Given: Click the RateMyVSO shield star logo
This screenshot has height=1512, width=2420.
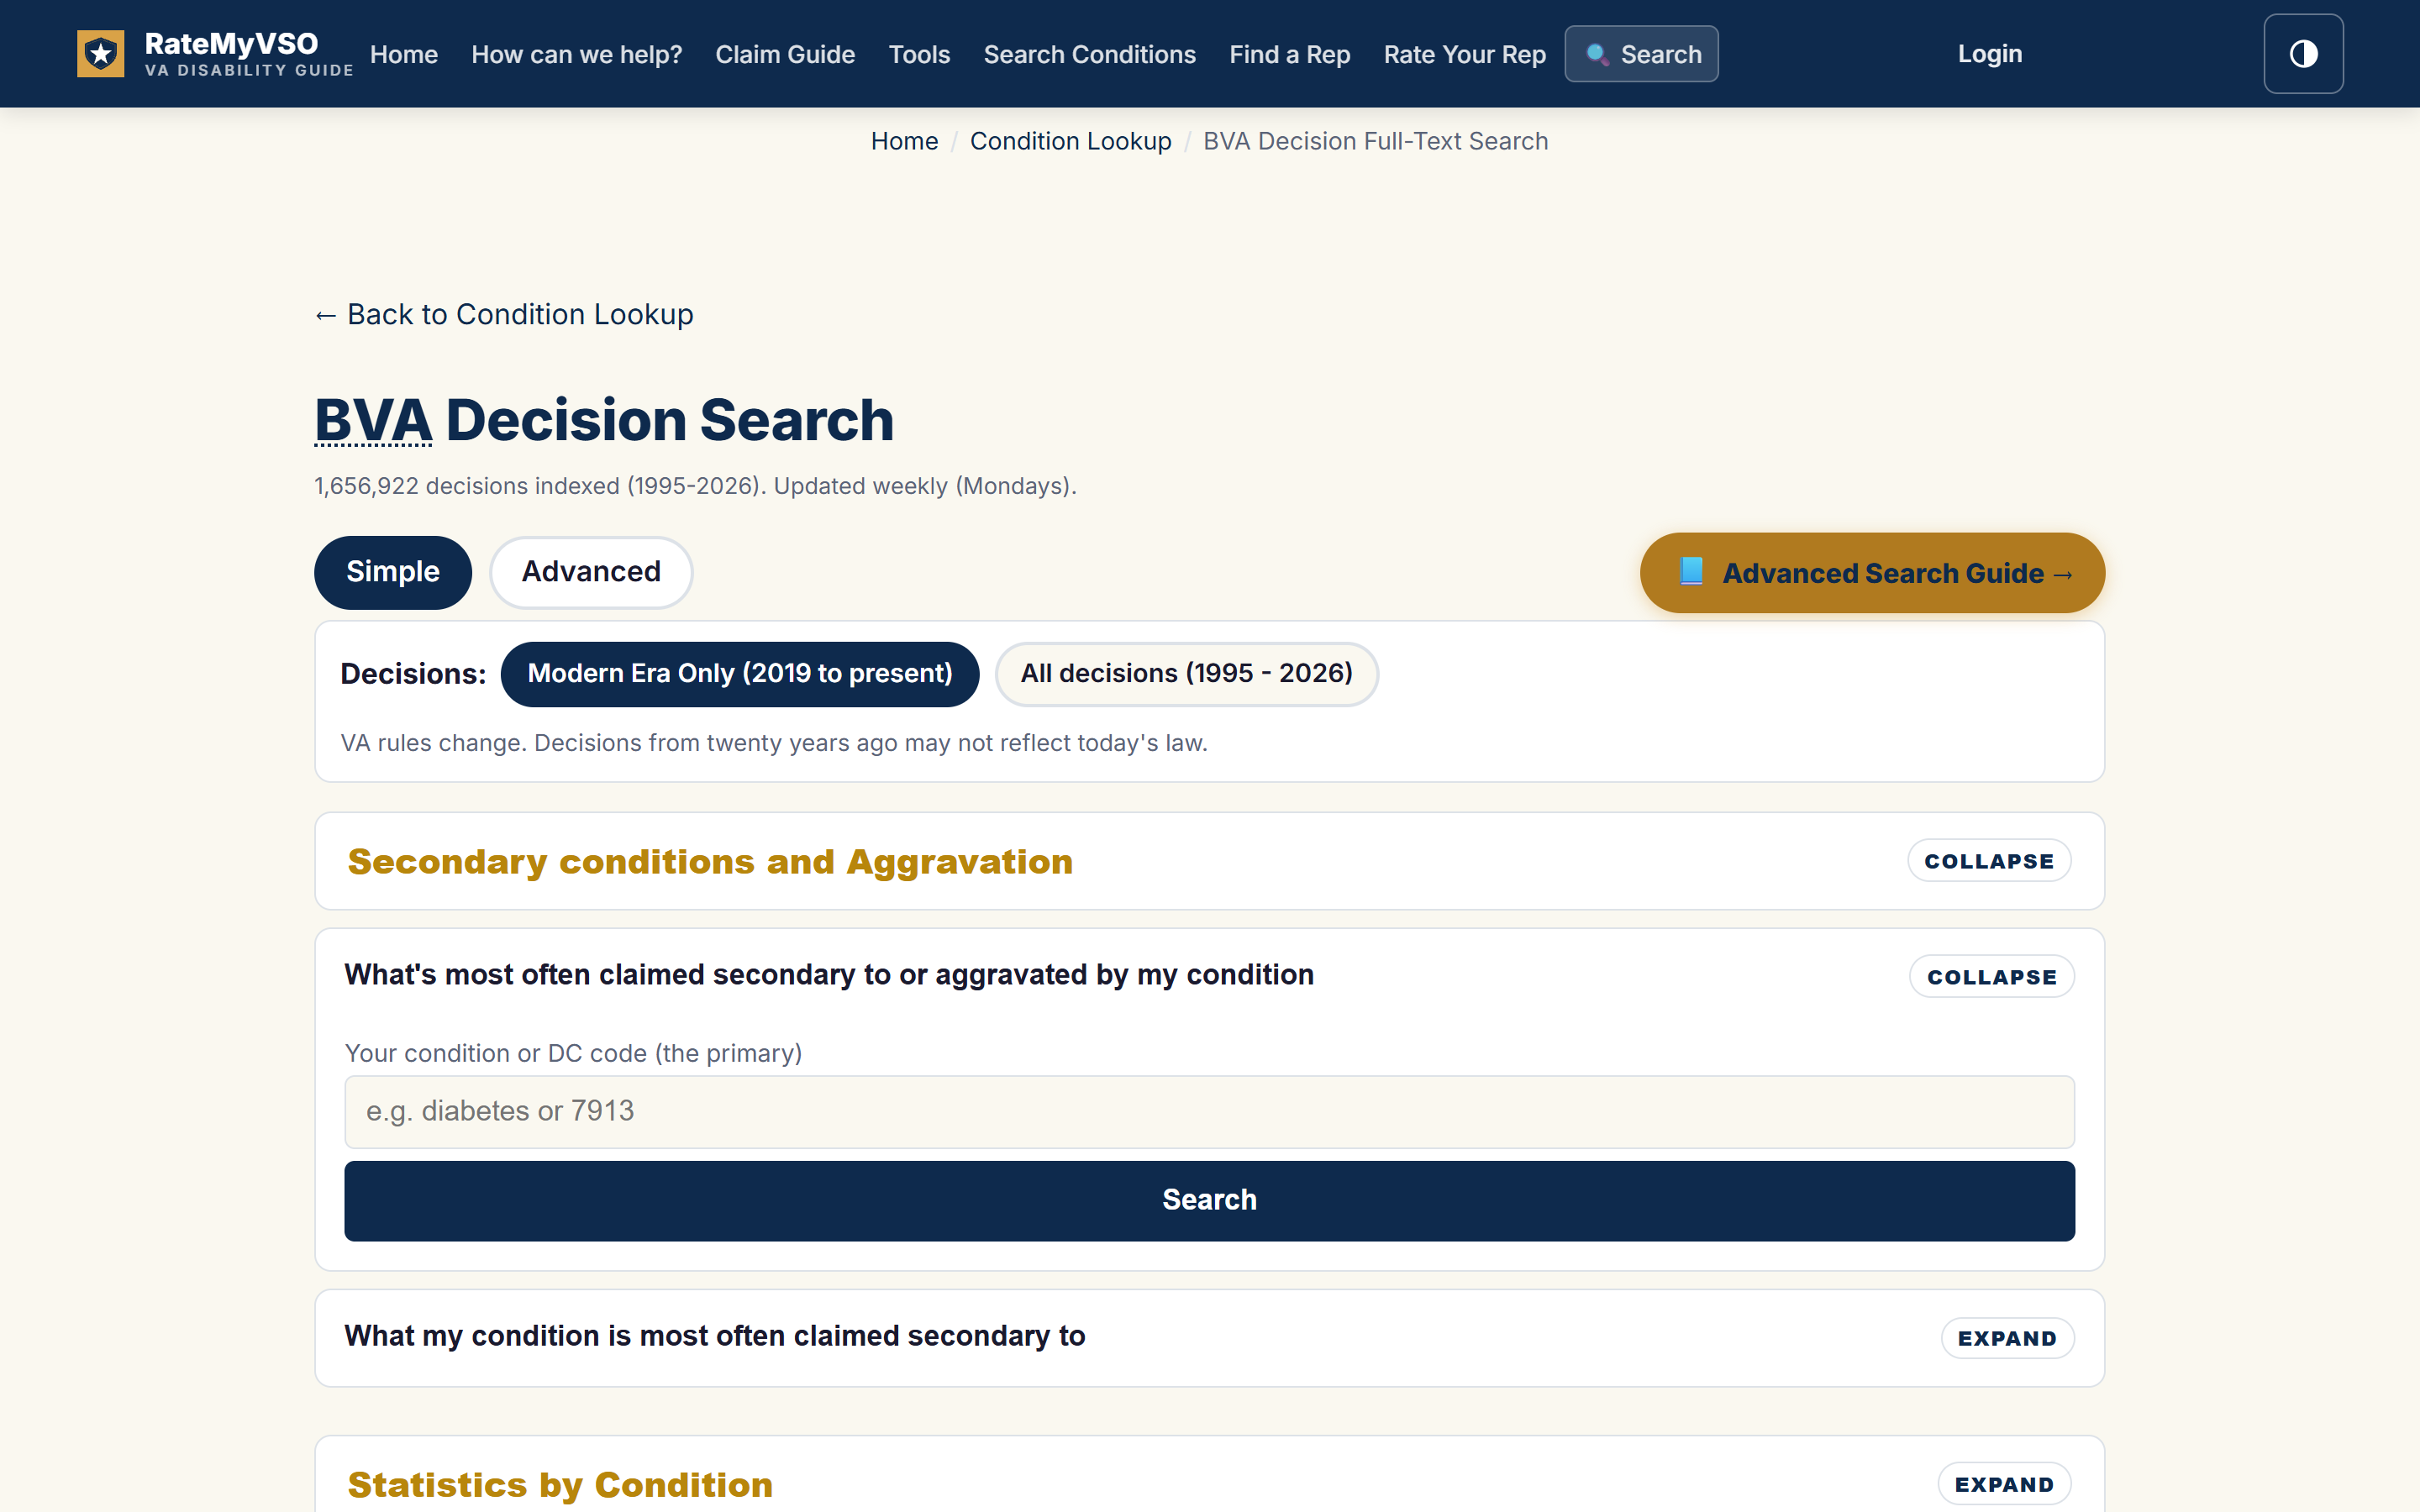Looking at the screenshot, I should pyautogui.click(x=101, y=54).
